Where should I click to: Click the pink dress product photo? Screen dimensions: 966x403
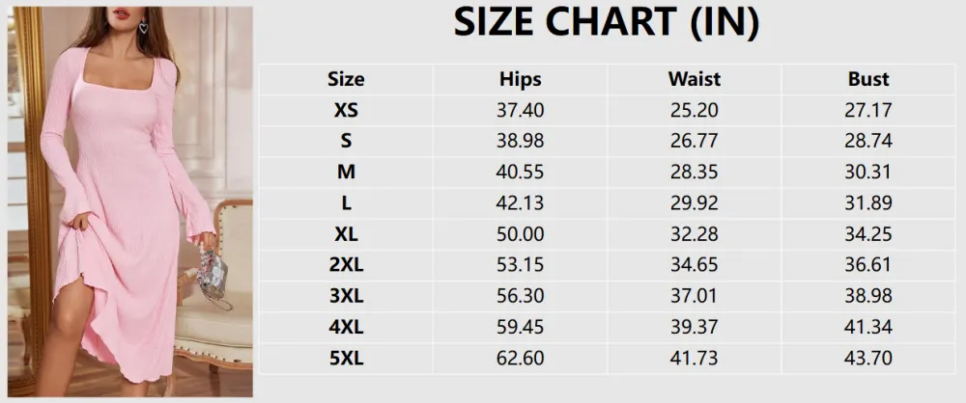[x=130, y=202]
